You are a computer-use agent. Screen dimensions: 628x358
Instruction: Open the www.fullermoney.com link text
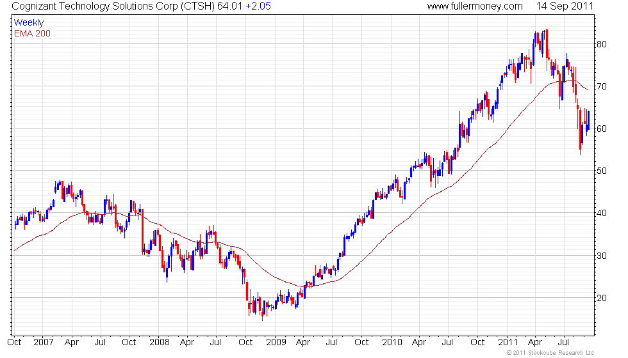(x=475, y=6)
